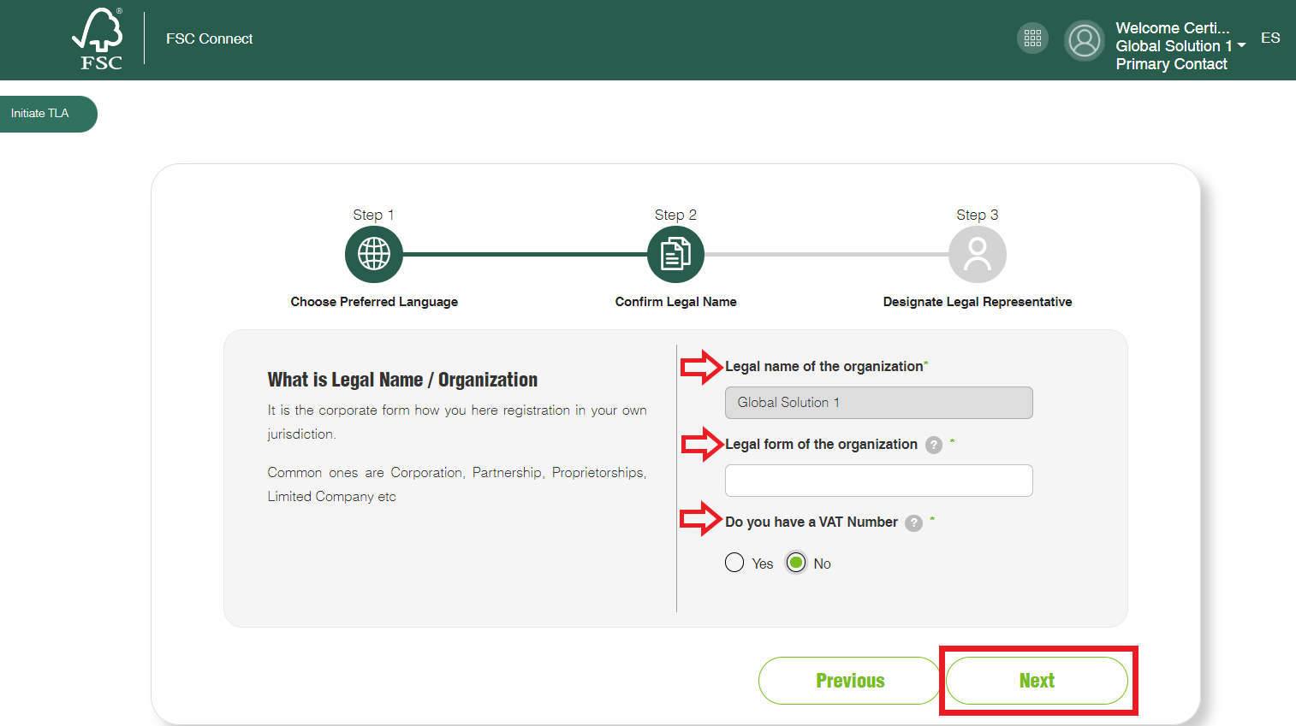The image size is (1296, 726).
Task: Click the Step 1 globe language icon
Action: coord(374,254)
